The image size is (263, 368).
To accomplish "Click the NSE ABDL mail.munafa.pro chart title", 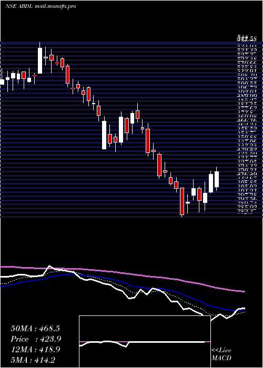I will 41,6.
